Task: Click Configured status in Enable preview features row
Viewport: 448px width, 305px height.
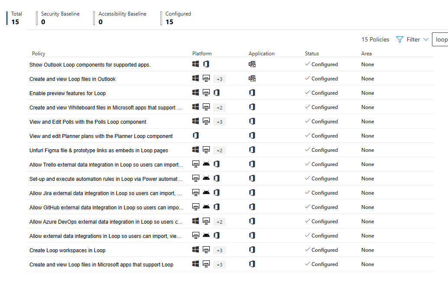Action: (321, 93)
